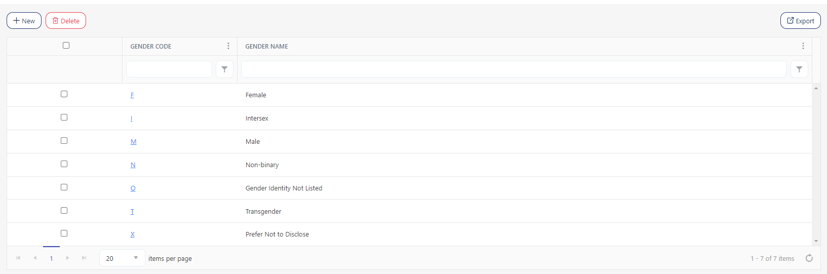
Task: Open the gender code M link
Action: [x=133, y=142]
